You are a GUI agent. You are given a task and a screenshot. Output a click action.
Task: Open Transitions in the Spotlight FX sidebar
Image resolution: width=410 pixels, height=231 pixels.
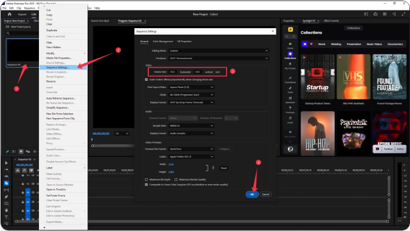click(290, 80)
